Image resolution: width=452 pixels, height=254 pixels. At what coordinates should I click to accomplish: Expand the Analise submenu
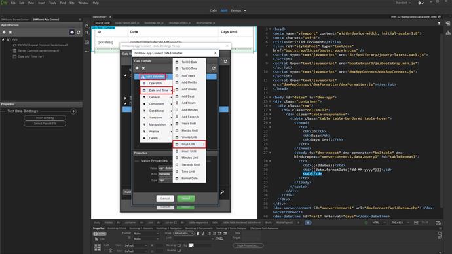click(157, 132)
